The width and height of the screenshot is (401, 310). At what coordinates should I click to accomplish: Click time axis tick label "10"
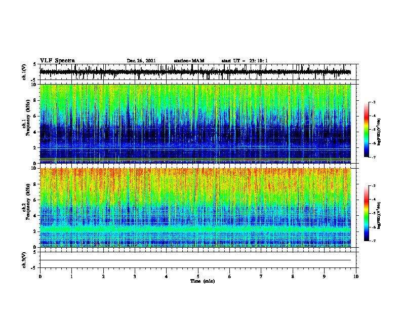(356, 277)
